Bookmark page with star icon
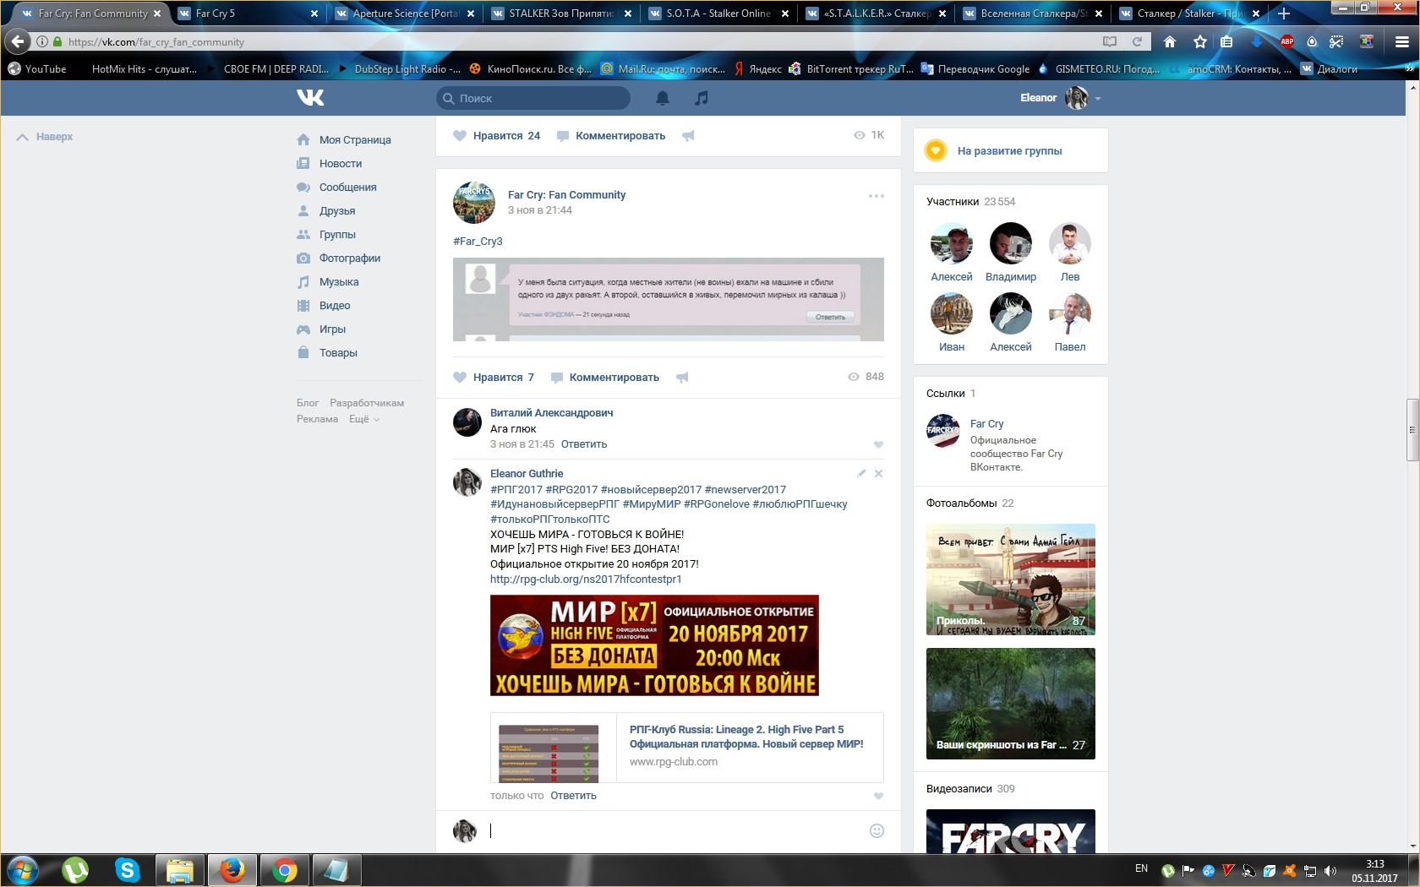Screen dimensions: 1420x887 (x=1199, y=41)
